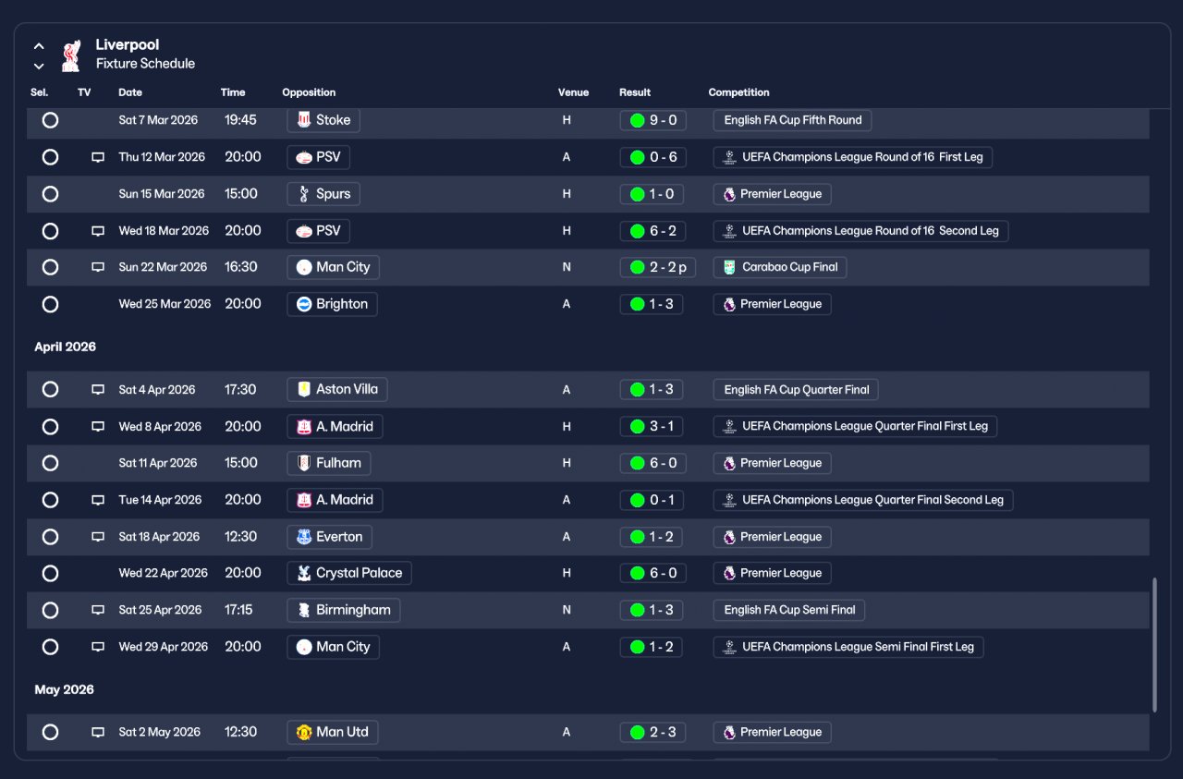Click the Aston Villa badge icon
Viewport: 1183px width, 779px height.
pyautogui.click(x=304, y=390)
